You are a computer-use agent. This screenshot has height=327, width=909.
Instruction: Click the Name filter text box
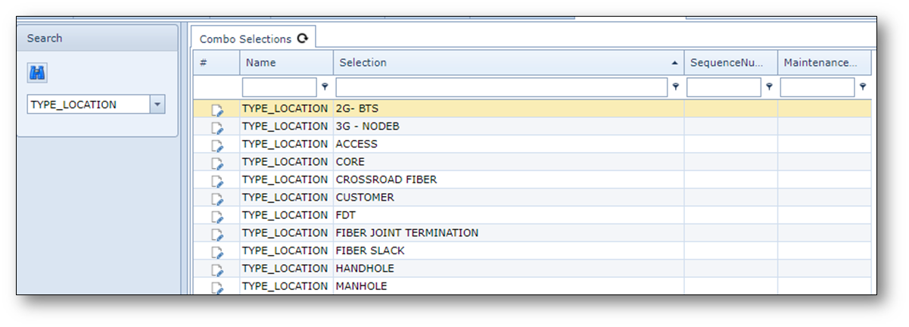(279, 88)
